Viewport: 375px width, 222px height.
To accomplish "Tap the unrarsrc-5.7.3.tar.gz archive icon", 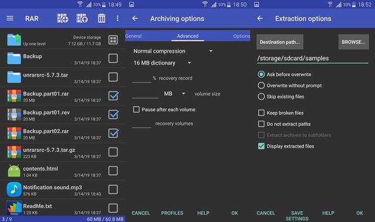I will [14, 152].
